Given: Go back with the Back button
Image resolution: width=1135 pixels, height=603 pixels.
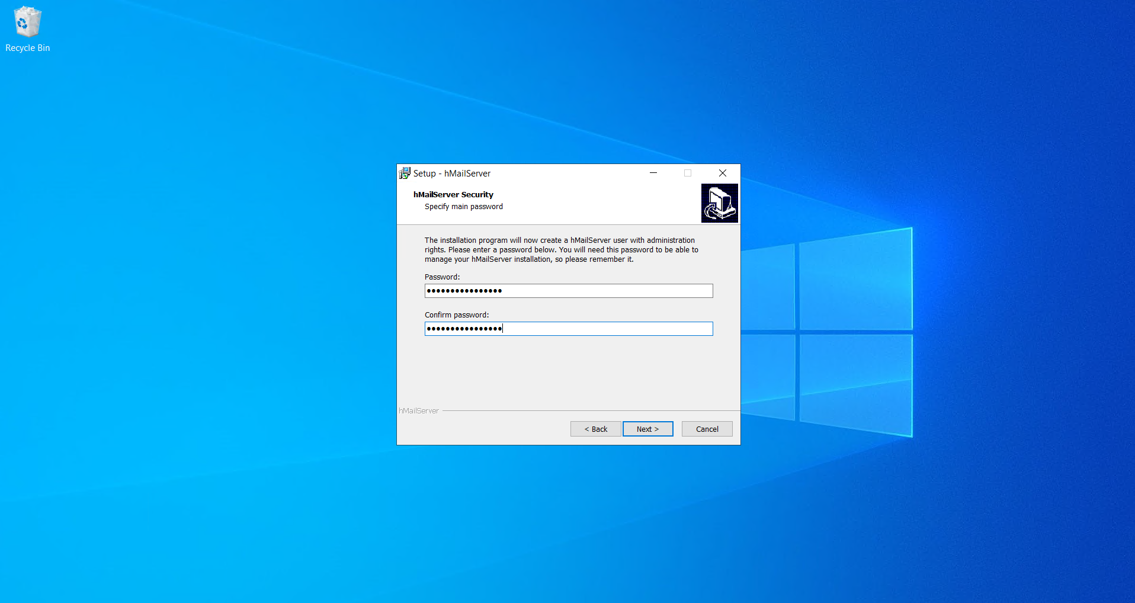Looking at the screenshot, I should (x=596, y=429).
